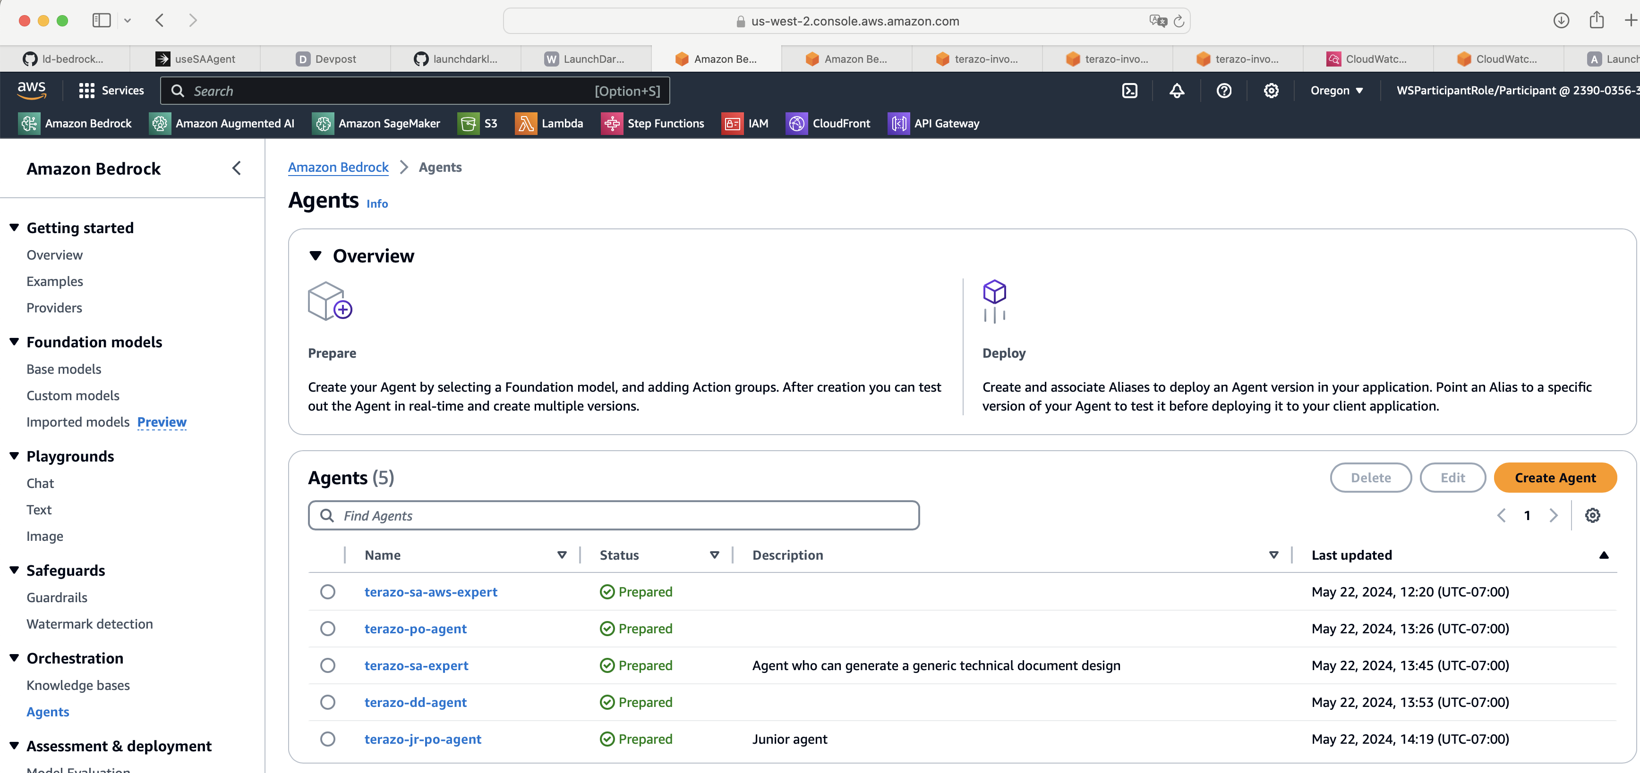
Task: Open the AWS help question mark icon
Action: coord(1224,90)
